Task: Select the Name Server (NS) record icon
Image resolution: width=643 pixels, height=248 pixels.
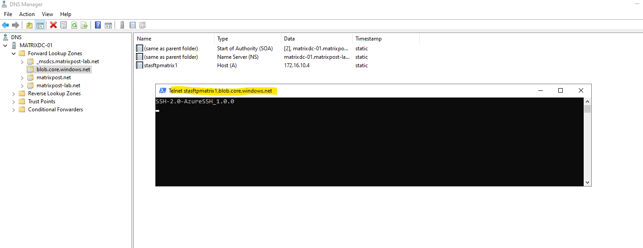Action: [140, 57]
